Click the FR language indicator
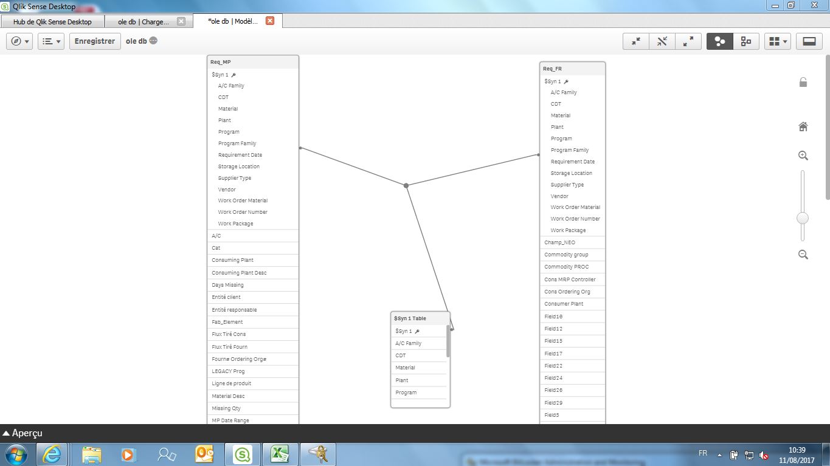830x466 pixels. pyautogui.click(x=703, y=453)
